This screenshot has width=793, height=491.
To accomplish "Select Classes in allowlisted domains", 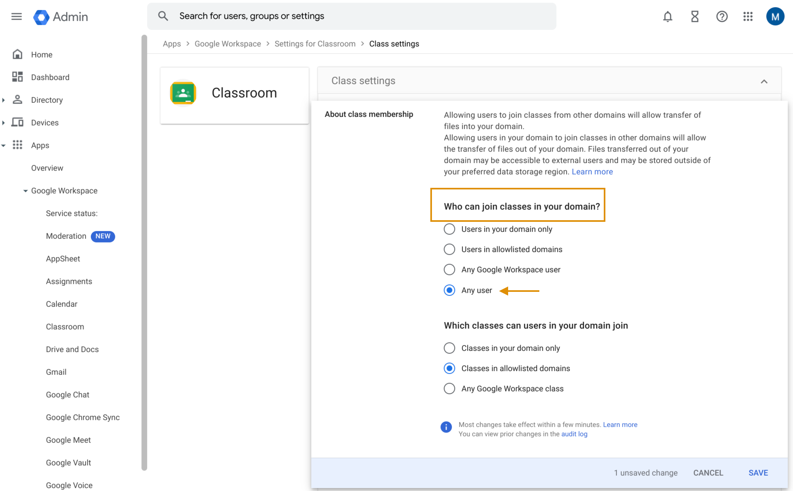I will pyautogui.click(x=449, y=368).
